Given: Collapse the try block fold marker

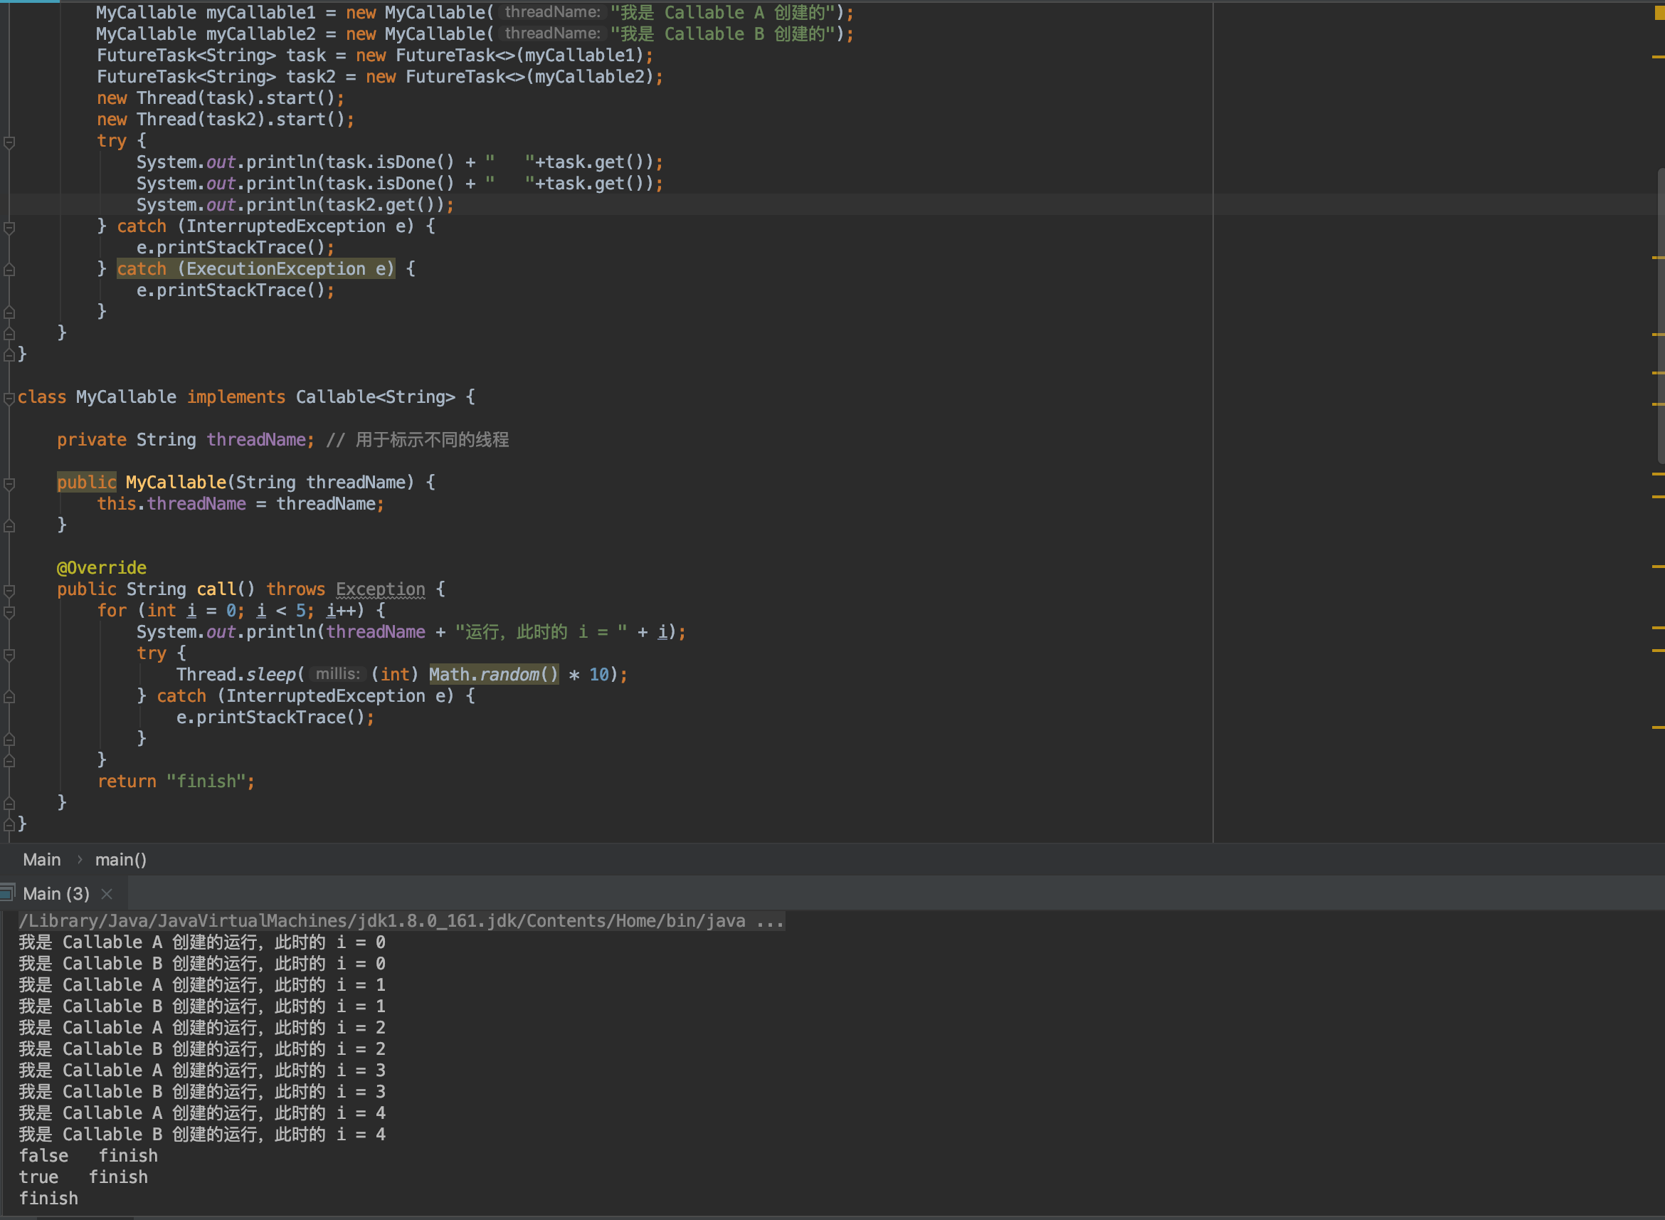Looking at the screenshot, I should 9,142.
